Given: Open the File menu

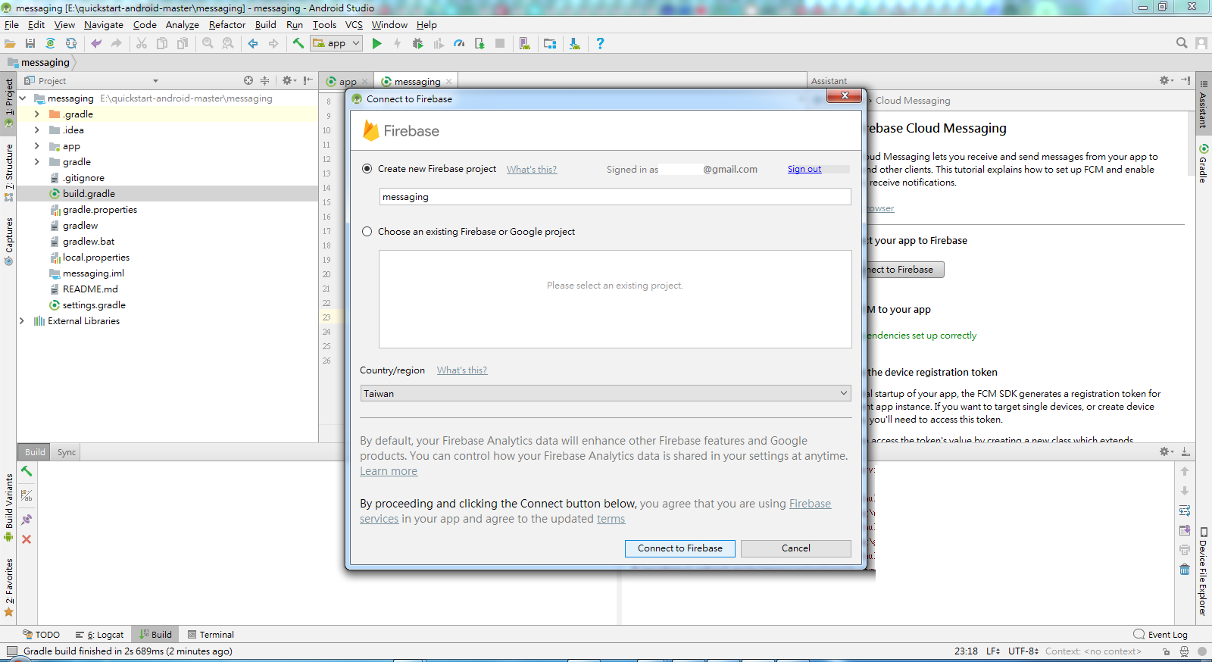Looking at the screenshot, I should point(11,25).
